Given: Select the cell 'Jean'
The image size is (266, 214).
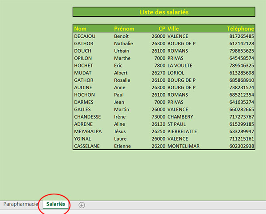Looking at the screenshot, I should coord(119,102).
